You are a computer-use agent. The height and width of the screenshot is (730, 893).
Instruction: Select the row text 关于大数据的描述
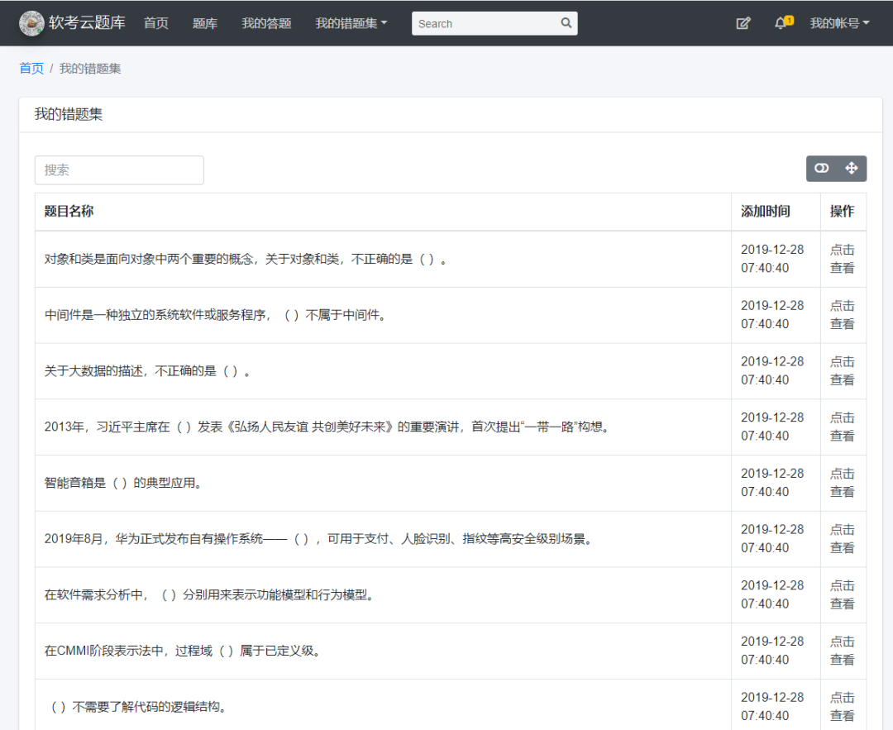[x=147, y=370]
